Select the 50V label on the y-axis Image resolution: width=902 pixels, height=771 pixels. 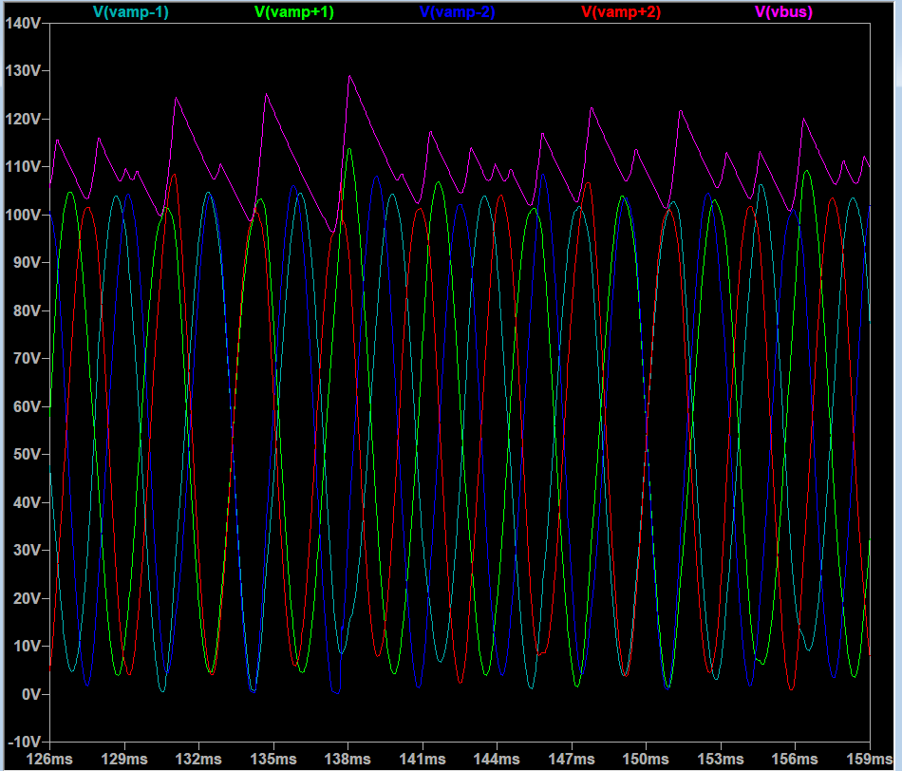pos(26,454)
